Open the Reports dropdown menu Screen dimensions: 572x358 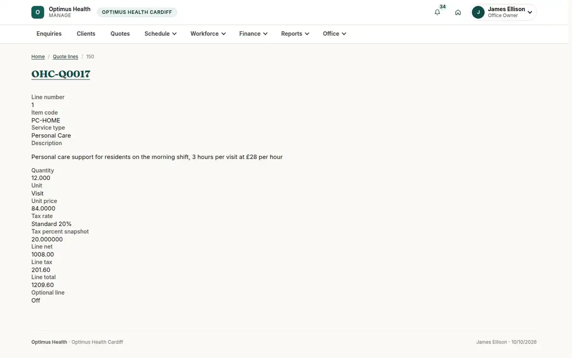pos(295,34)
